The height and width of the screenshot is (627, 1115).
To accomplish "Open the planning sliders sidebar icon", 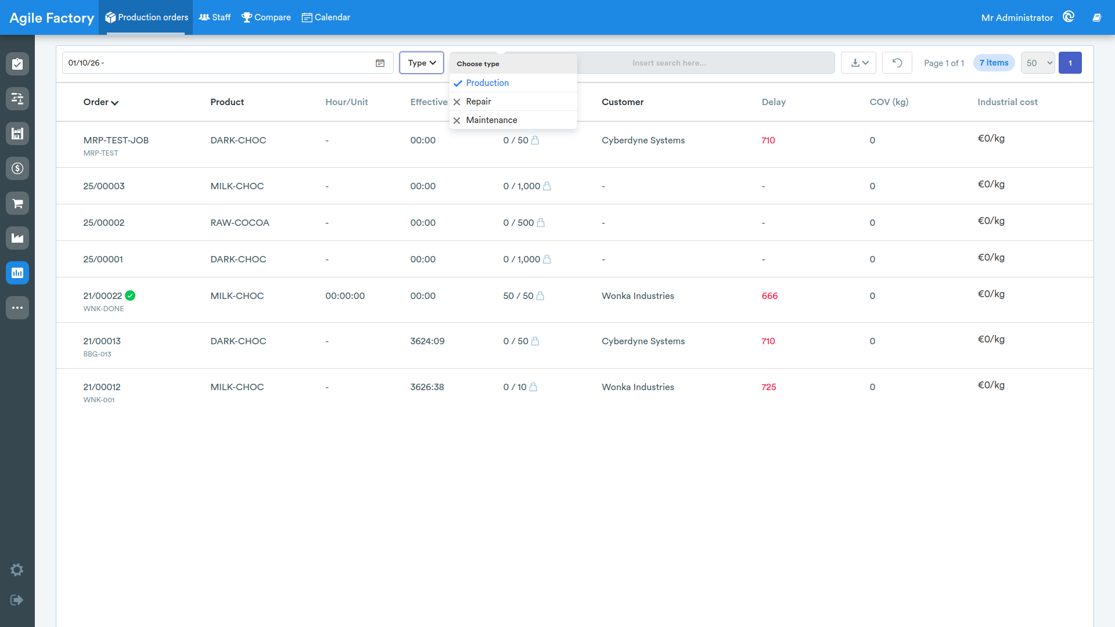I will point(17,99).
